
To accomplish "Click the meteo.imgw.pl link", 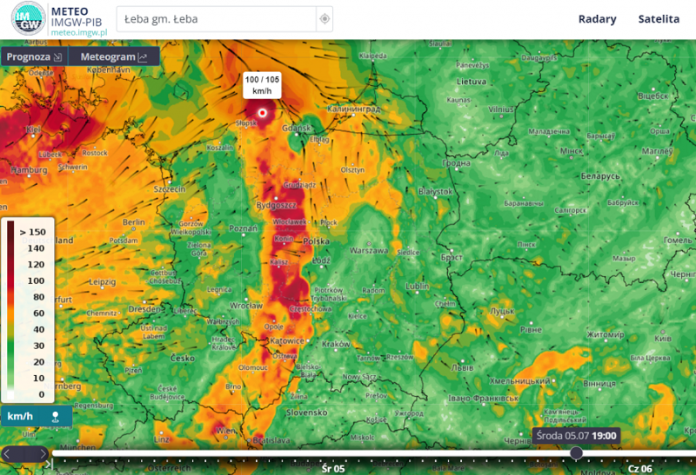I will click(78, 32).
